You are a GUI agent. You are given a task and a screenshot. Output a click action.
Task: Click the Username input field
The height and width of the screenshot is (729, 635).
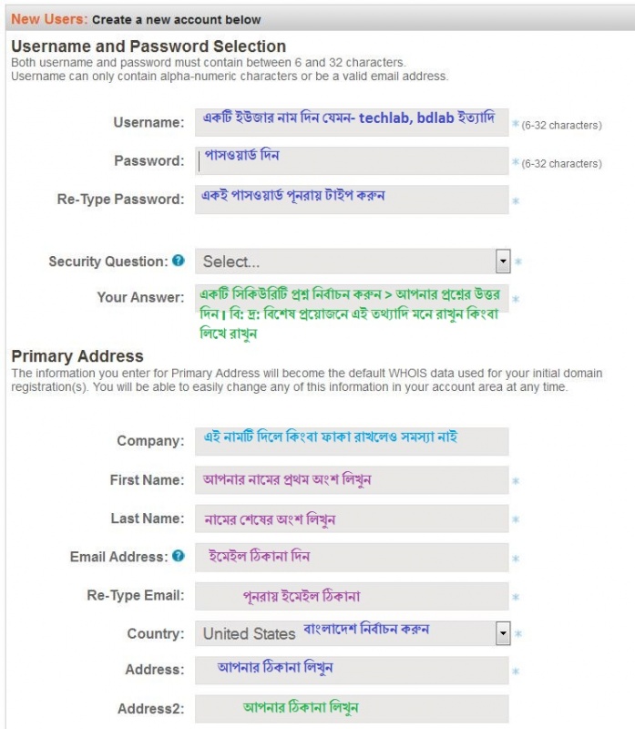[351, 123]
